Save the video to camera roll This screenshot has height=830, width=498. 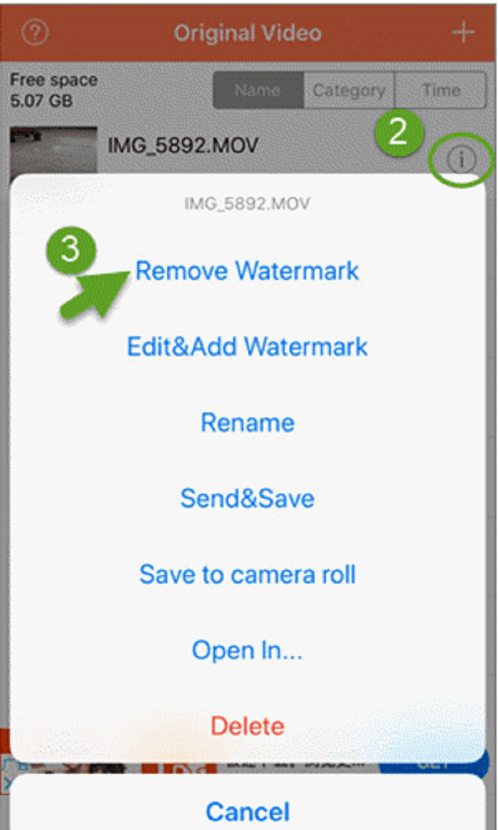tap(248, 574)
